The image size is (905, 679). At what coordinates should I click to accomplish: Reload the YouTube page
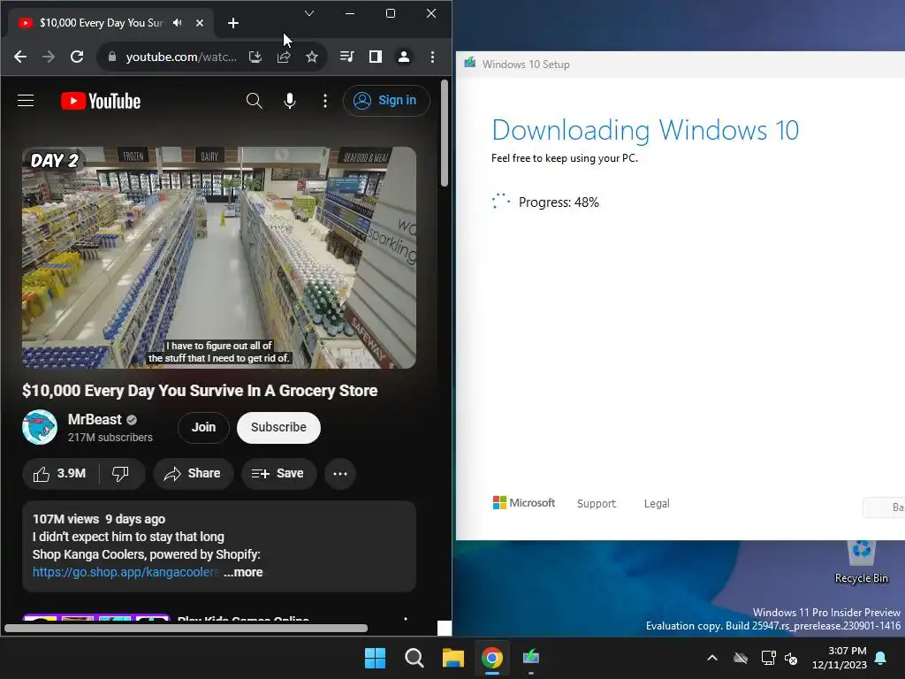[x=77, y=57]
